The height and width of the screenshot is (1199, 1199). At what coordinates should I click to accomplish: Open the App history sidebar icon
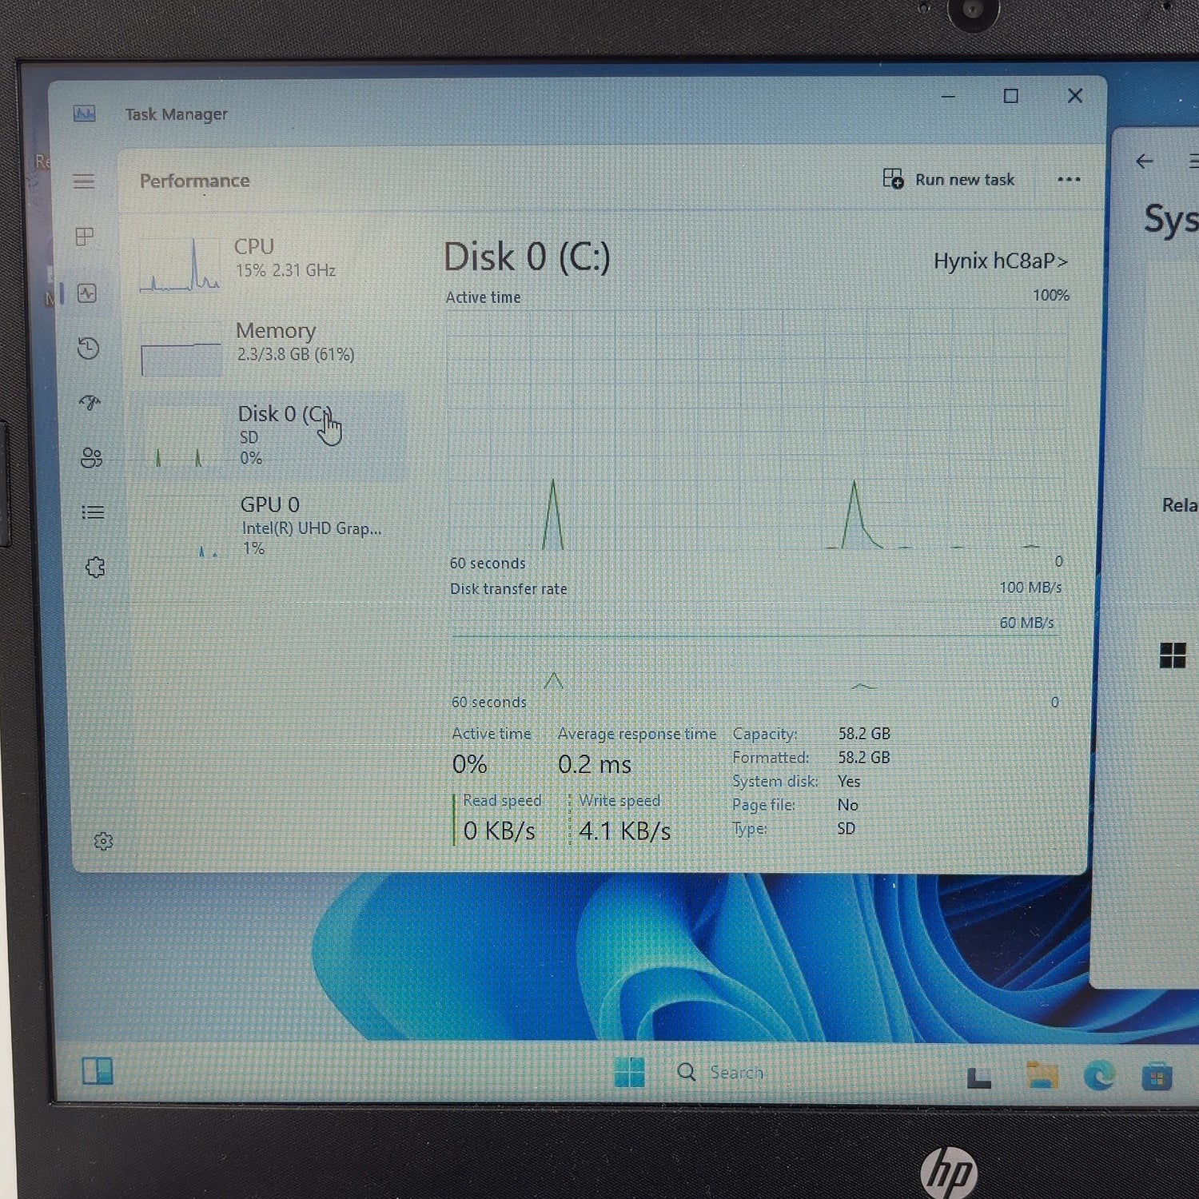click(x=88, y=349)
